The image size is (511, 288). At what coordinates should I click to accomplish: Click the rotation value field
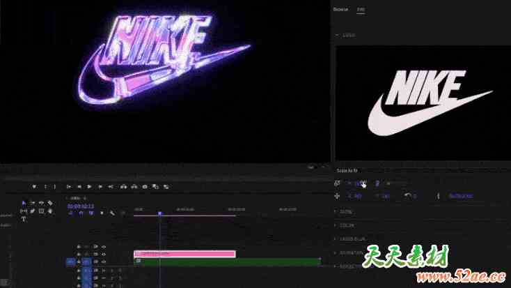coord(415,196)
